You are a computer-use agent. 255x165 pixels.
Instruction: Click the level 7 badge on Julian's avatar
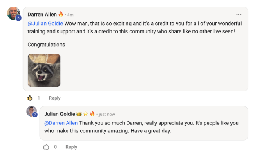[35, 115]
